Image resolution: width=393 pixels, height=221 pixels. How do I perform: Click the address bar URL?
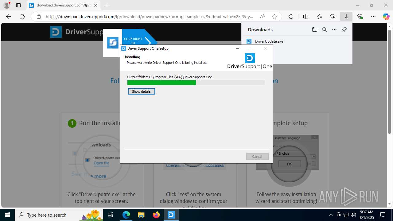(x=149, y=17)
